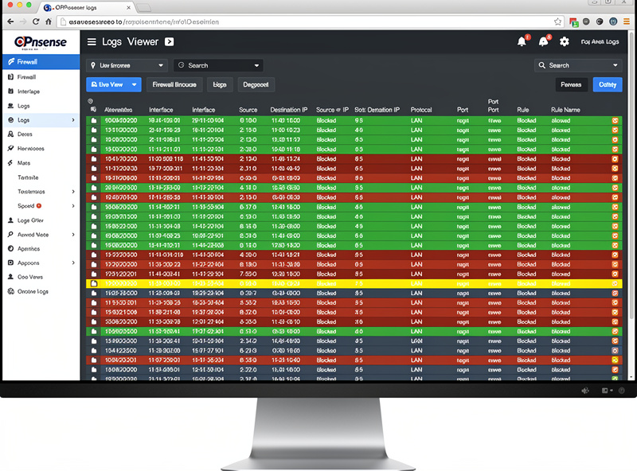Image resolution: width=637 pixels, height=471 pixels.
Task: Go back with the browser back arrow
Action: tap(10, 21)
